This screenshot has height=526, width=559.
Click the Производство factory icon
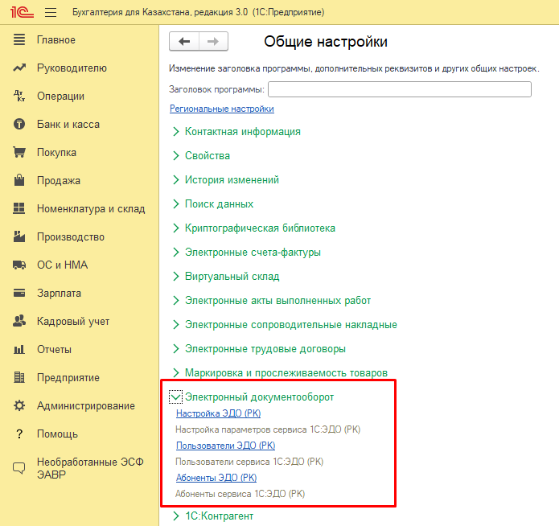point(19,236)
